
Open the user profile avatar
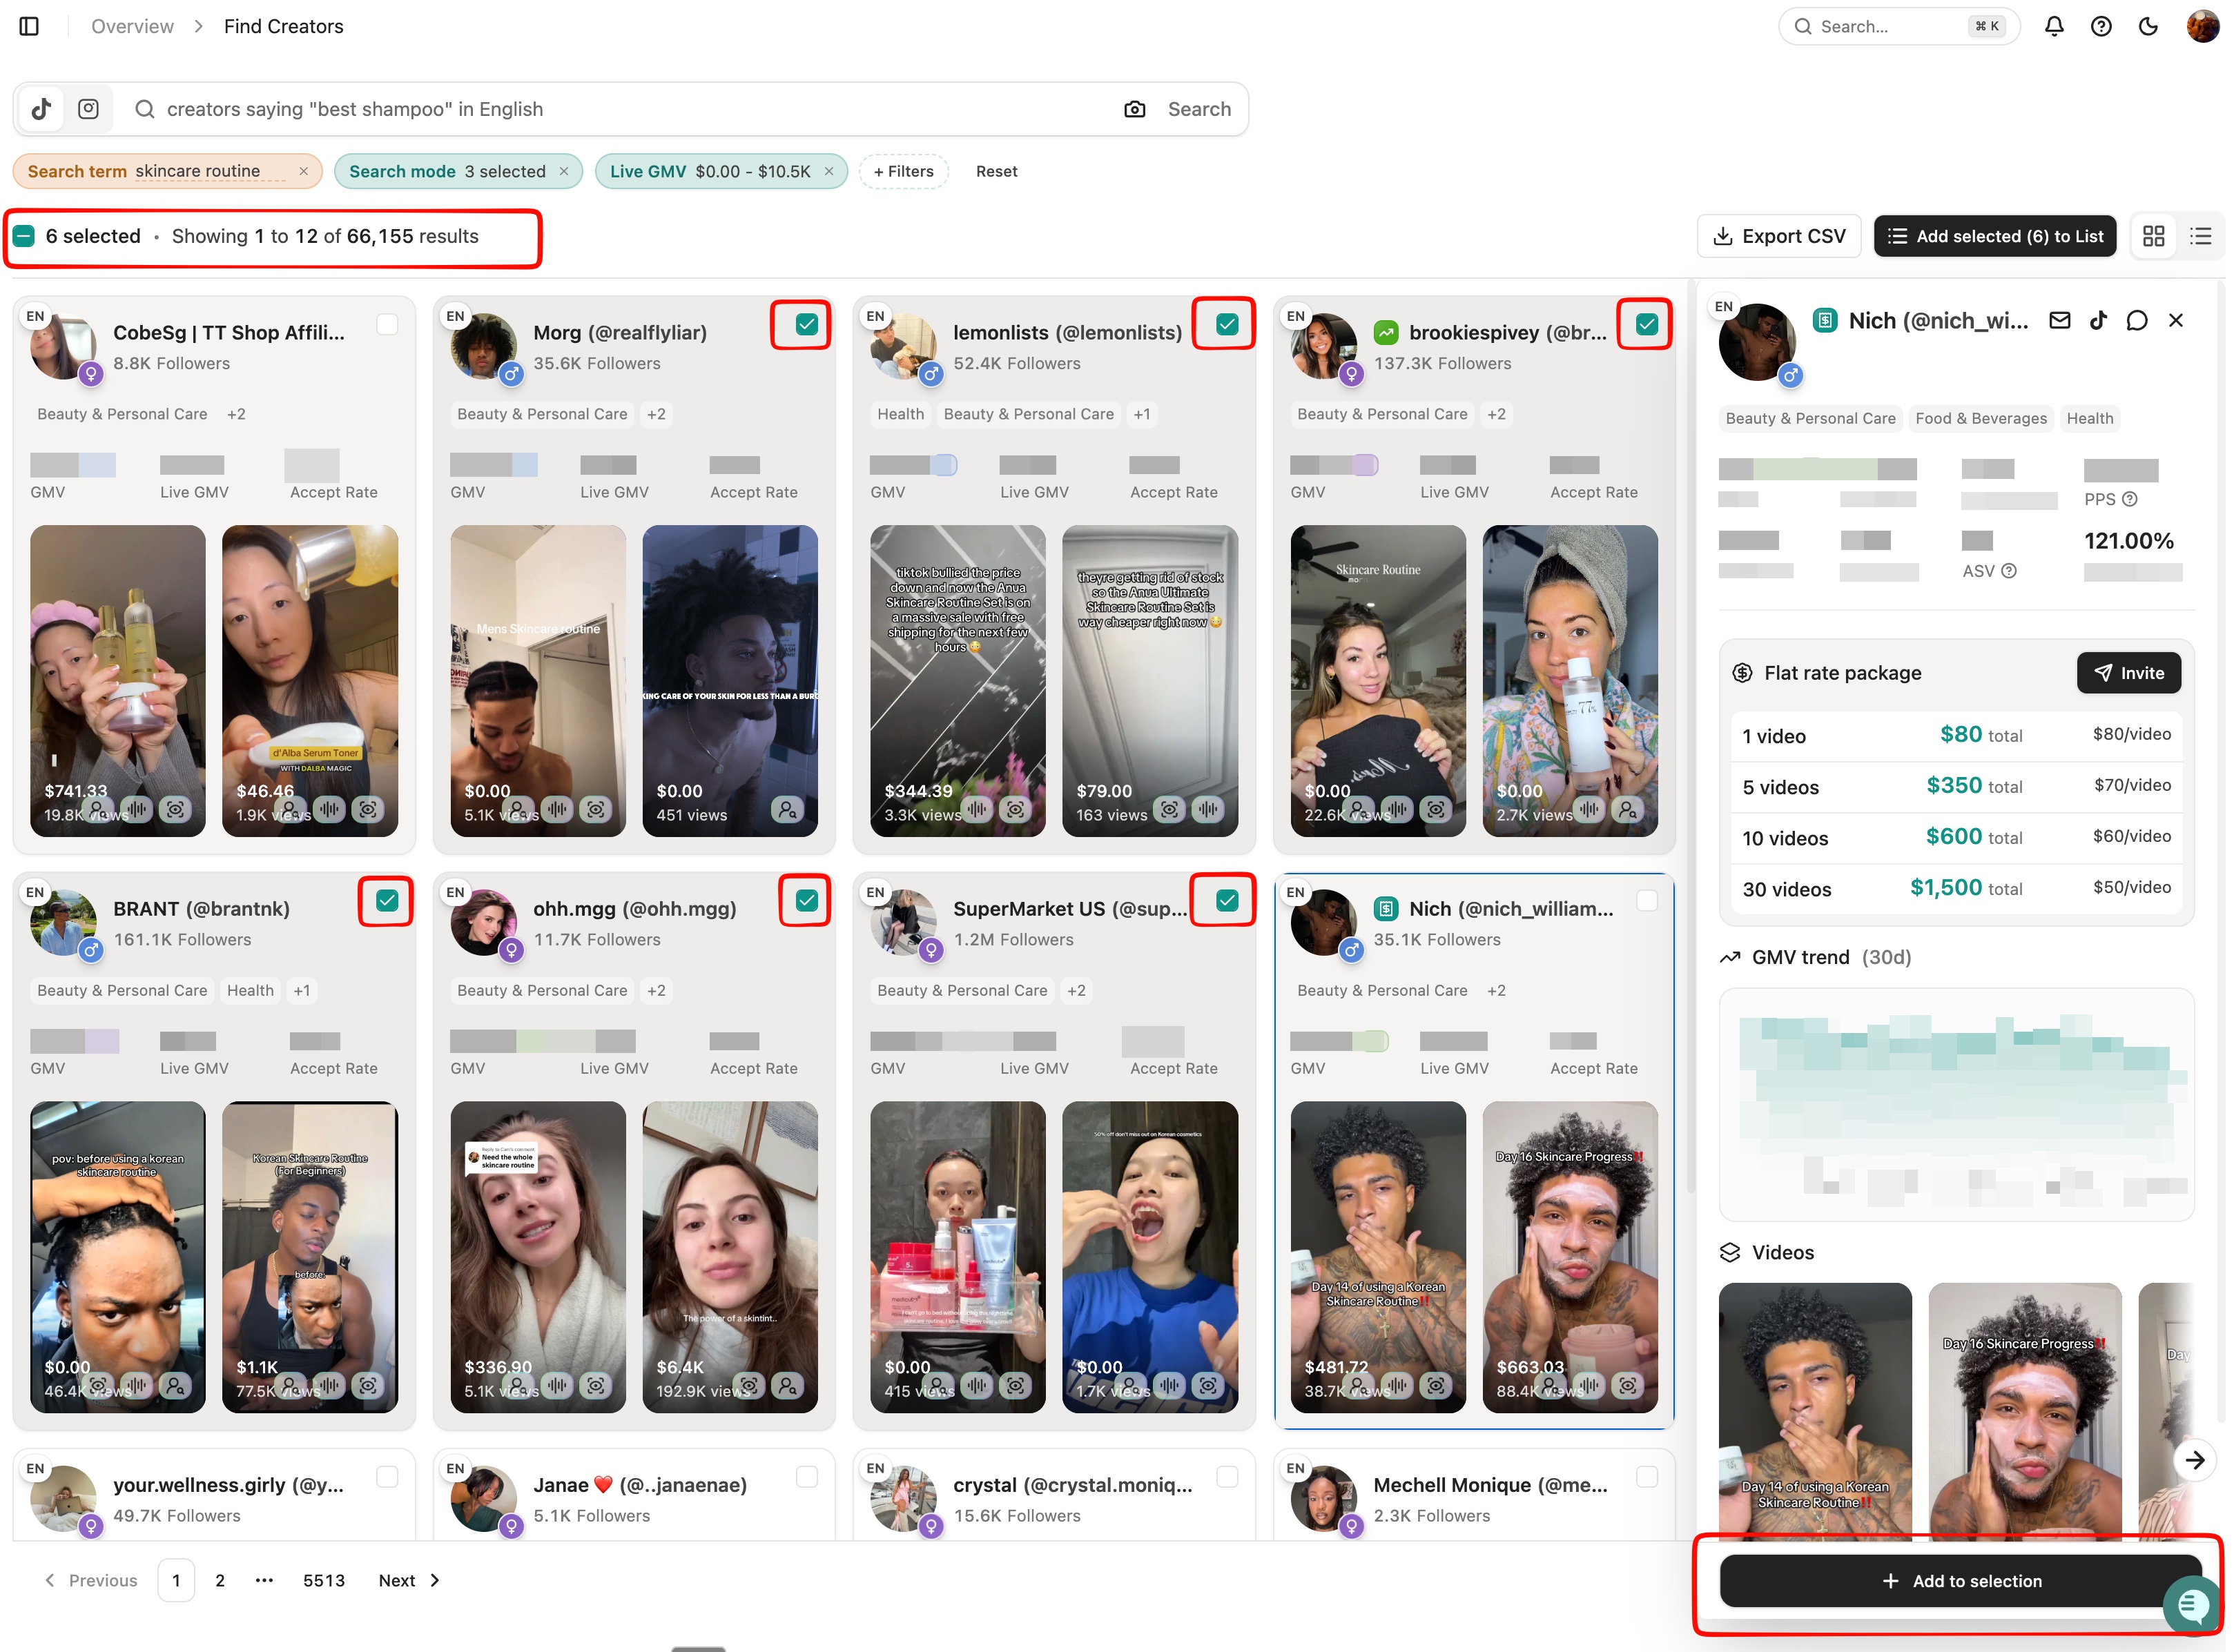click(2202, 26)
